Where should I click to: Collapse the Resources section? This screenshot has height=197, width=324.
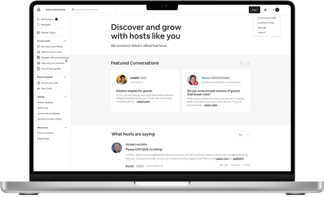coord(66,127)
